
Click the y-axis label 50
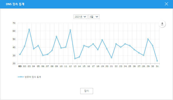click(14, 39)
